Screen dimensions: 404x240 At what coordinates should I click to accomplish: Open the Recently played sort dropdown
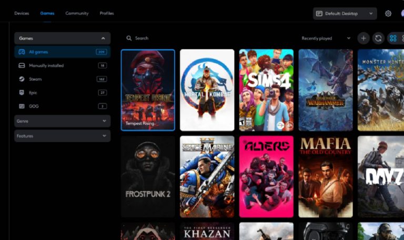326,38
